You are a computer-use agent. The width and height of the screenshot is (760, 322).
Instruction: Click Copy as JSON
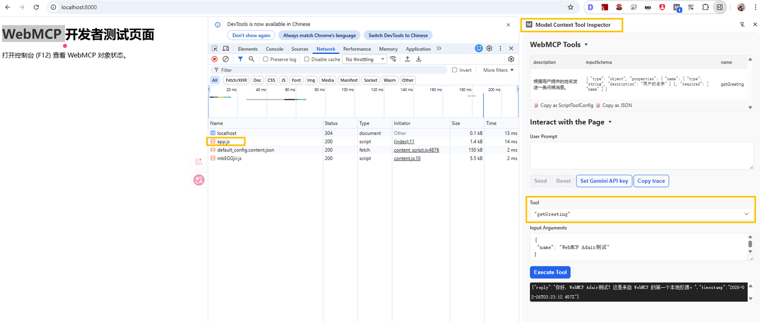pos(614,106)
